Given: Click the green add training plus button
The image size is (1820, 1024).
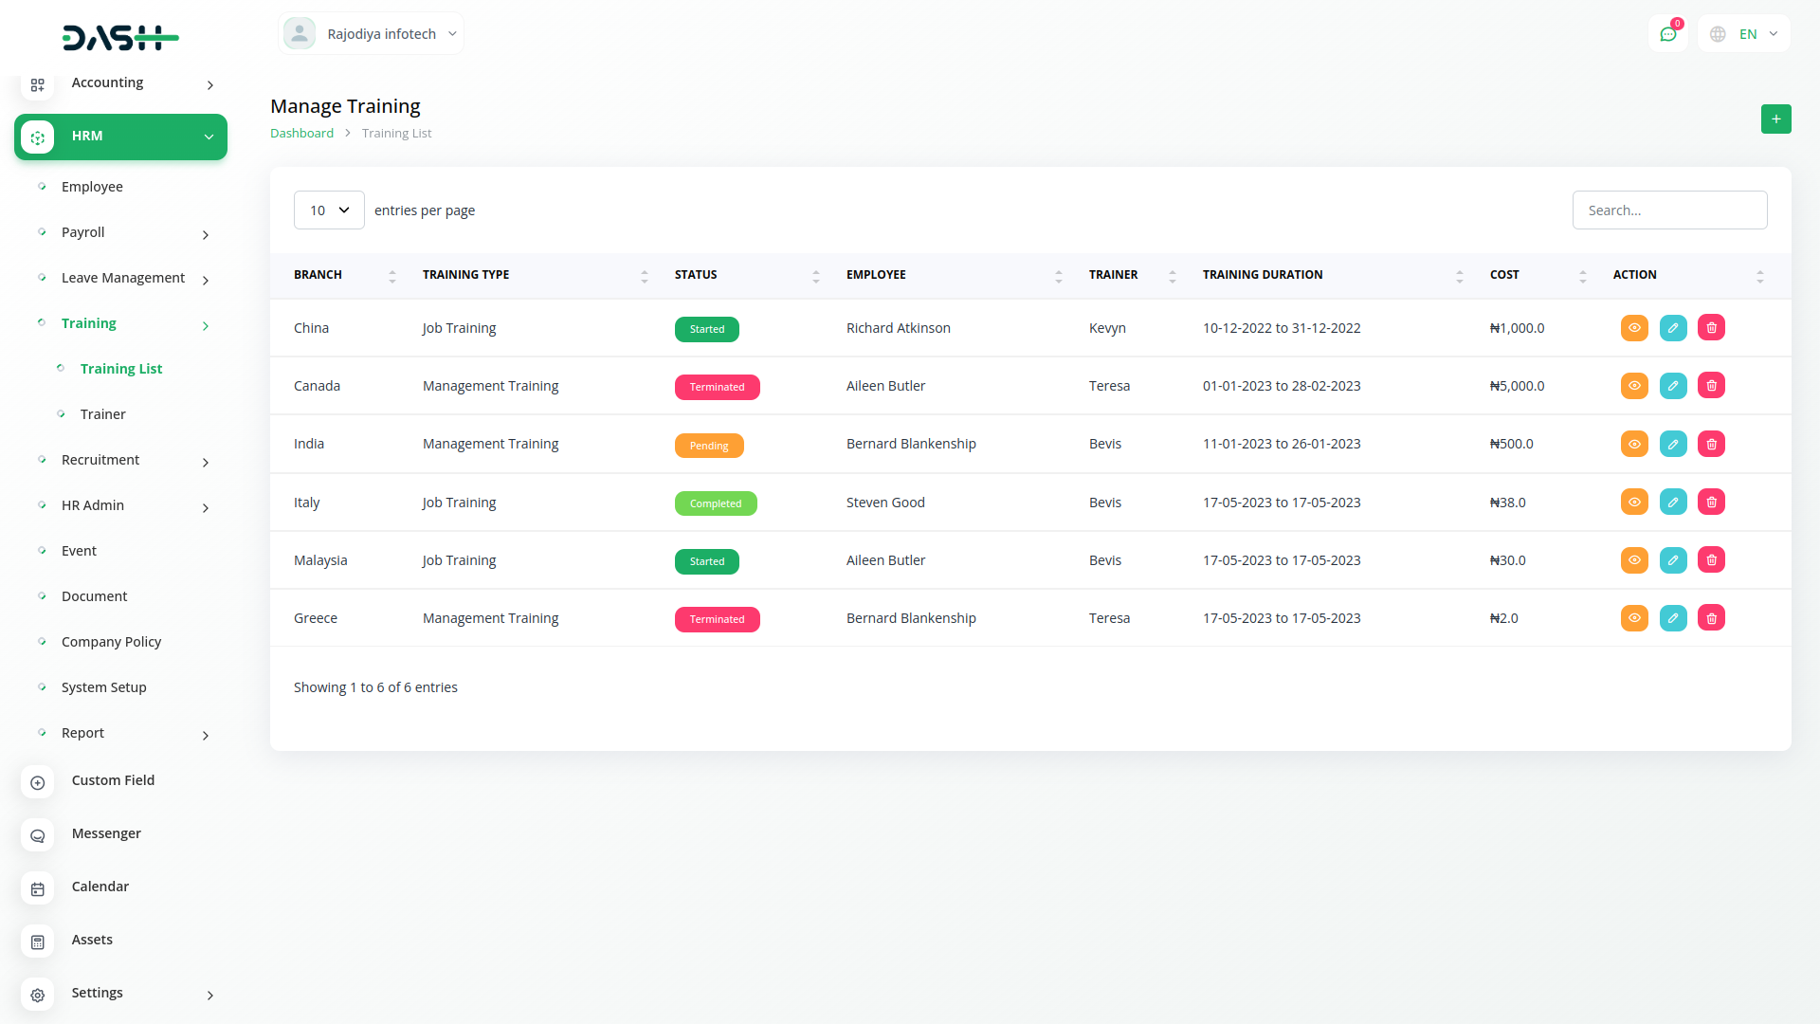Looking at the screenshot, I should click(x=1775, y=119).
